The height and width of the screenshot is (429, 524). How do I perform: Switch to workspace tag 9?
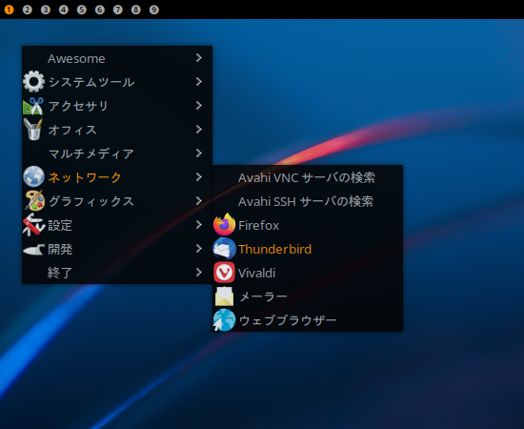[153, 10]
